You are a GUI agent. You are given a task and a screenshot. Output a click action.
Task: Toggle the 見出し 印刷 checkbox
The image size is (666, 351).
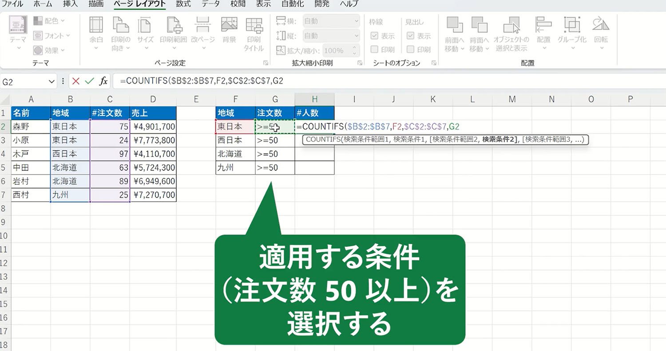[x=411, y=50]
